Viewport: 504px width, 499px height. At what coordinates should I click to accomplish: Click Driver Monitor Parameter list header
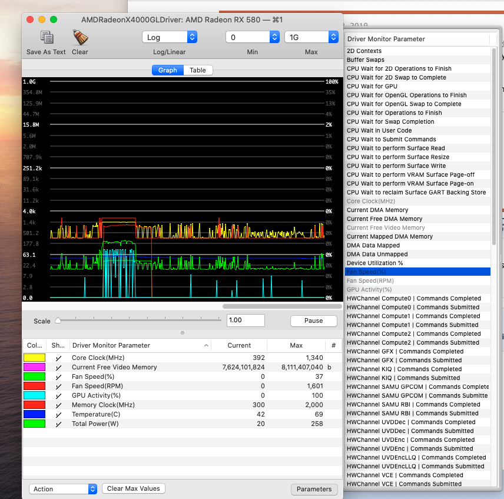[x=417, y=39]
